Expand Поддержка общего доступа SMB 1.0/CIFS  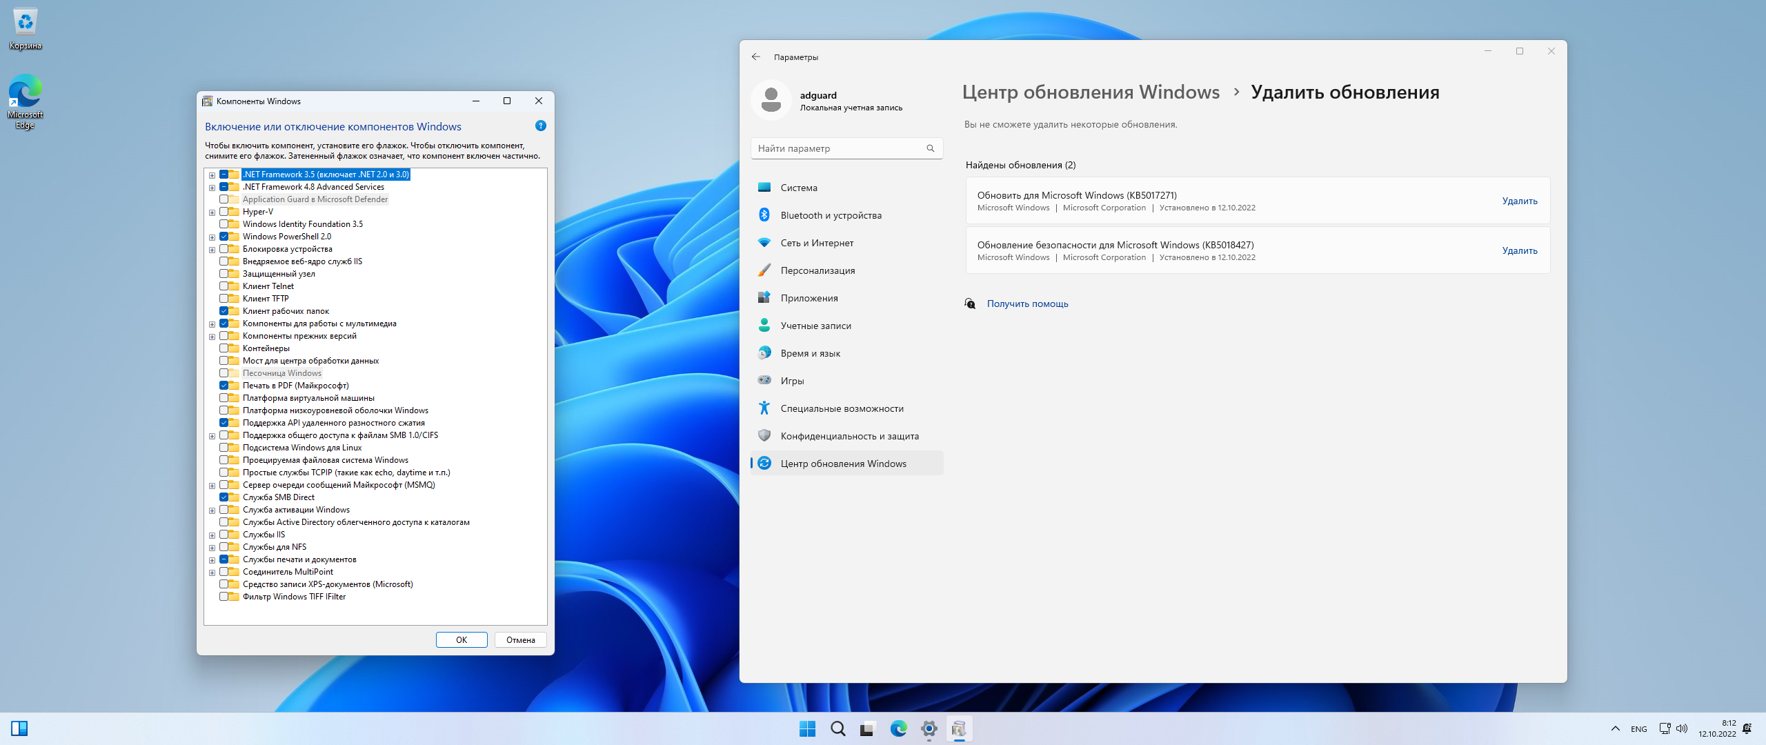[212, 436]
